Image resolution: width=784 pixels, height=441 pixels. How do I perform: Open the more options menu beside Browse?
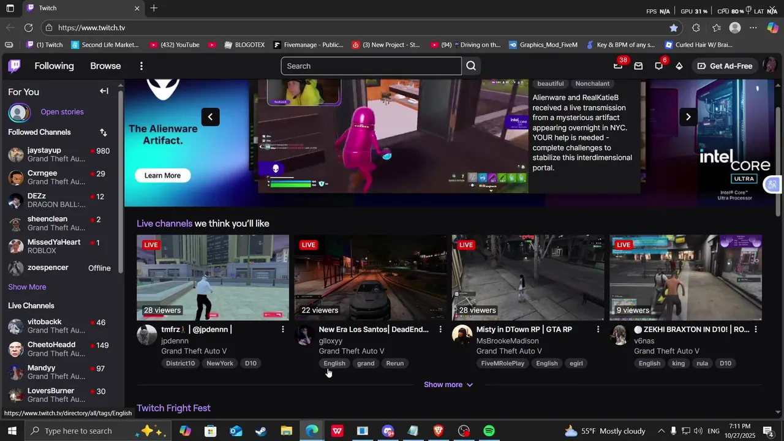click(x=141, y=66)
